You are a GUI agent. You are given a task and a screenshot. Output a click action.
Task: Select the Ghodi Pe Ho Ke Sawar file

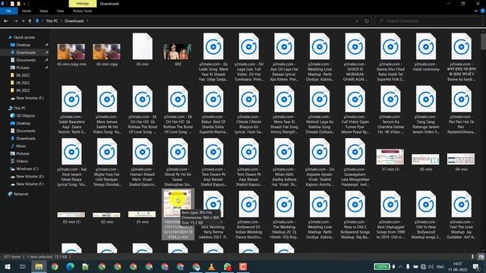[178, 162]
